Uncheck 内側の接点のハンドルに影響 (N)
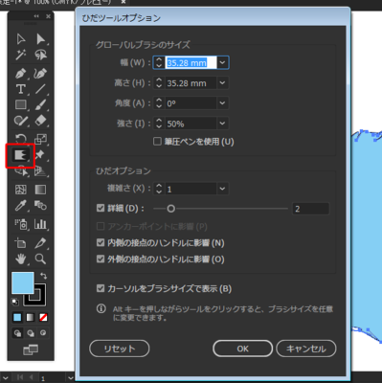Viewport: 382px width, 383px height. tap(101, 242)
